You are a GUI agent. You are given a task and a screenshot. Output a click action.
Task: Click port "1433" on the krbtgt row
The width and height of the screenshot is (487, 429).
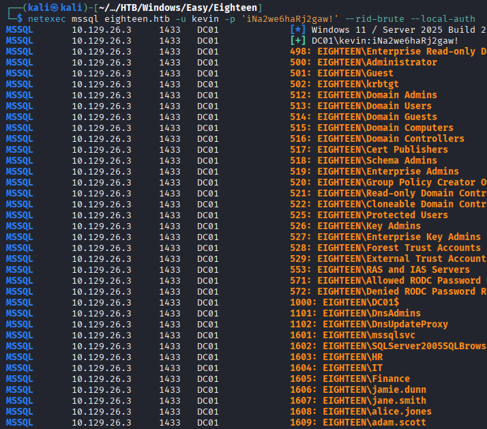coord(170,84)
